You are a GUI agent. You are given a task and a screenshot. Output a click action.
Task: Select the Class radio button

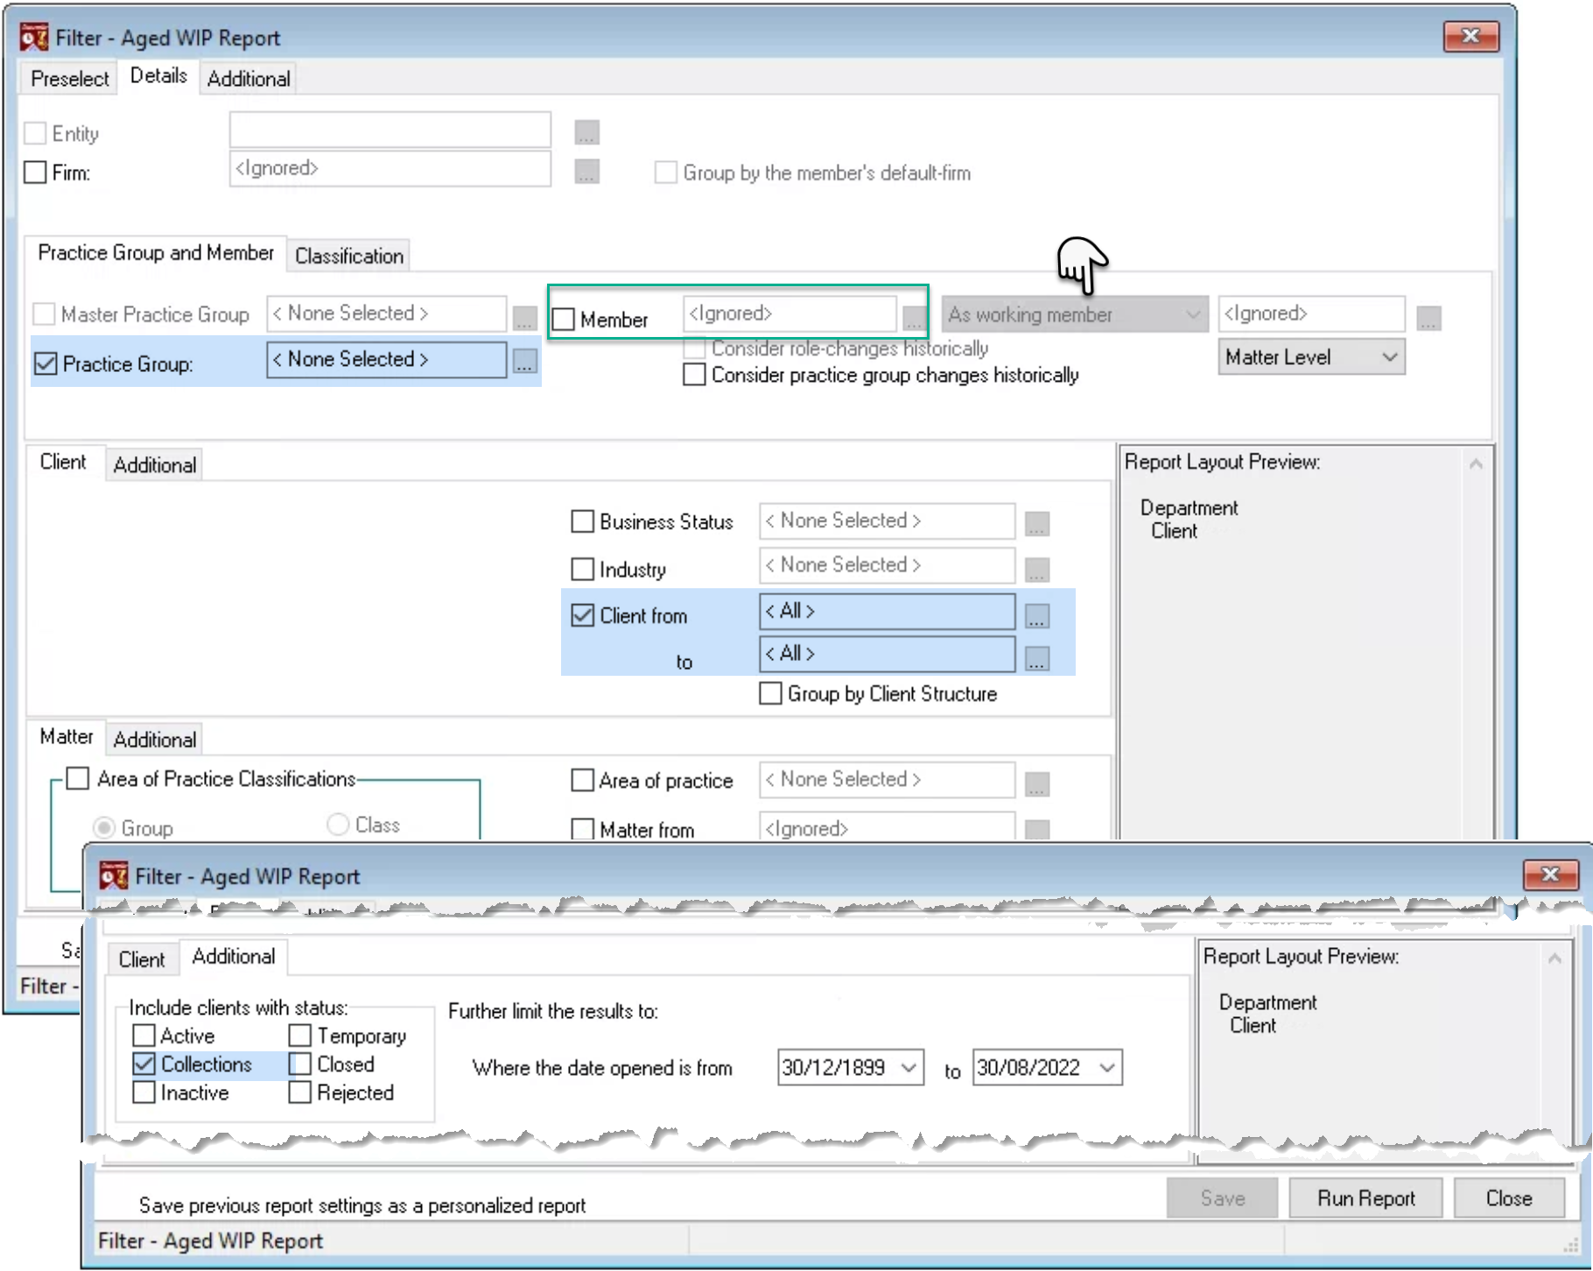[x=338, y=825]
